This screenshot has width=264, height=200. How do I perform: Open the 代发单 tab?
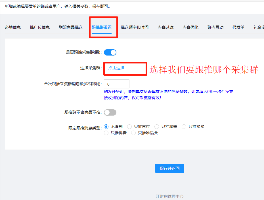click(x=238, y=27)
